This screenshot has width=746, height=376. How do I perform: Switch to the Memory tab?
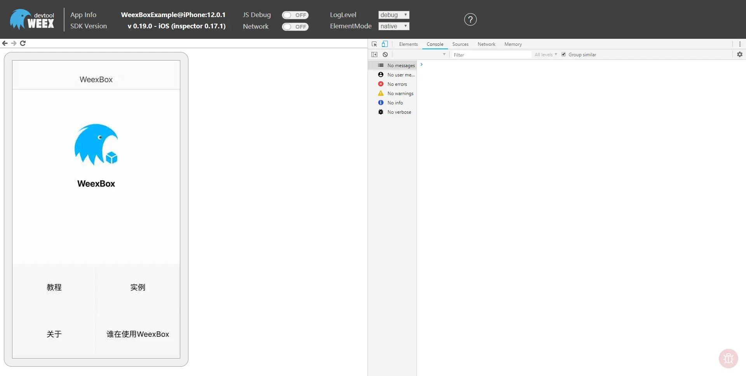(513, 44)
